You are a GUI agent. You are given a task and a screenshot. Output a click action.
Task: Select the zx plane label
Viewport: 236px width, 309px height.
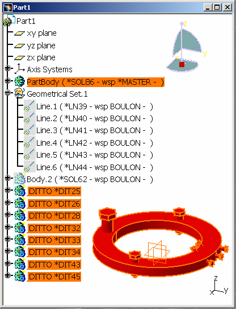click(x=41, y=57)
